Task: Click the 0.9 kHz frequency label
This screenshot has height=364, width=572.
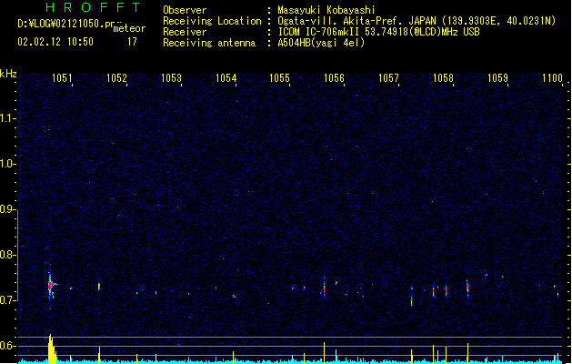Action: [x=7, y=209]
